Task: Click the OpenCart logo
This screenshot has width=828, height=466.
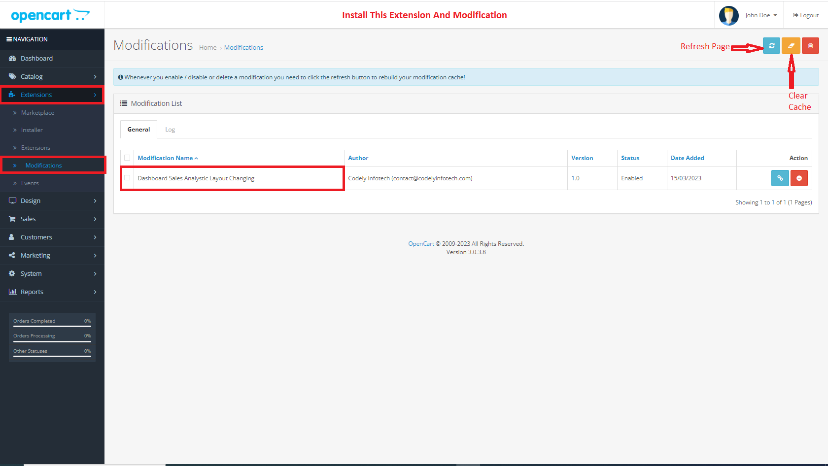Action: tap(50, 15)
